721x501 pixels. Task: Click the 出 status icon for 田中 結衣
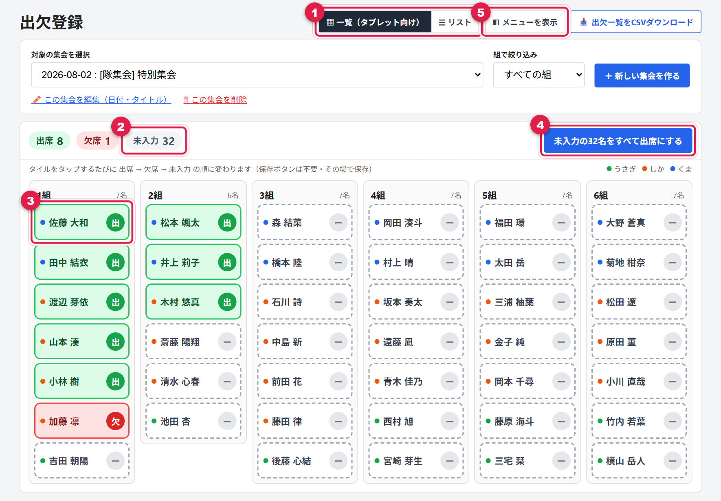[x=116, y=262]
